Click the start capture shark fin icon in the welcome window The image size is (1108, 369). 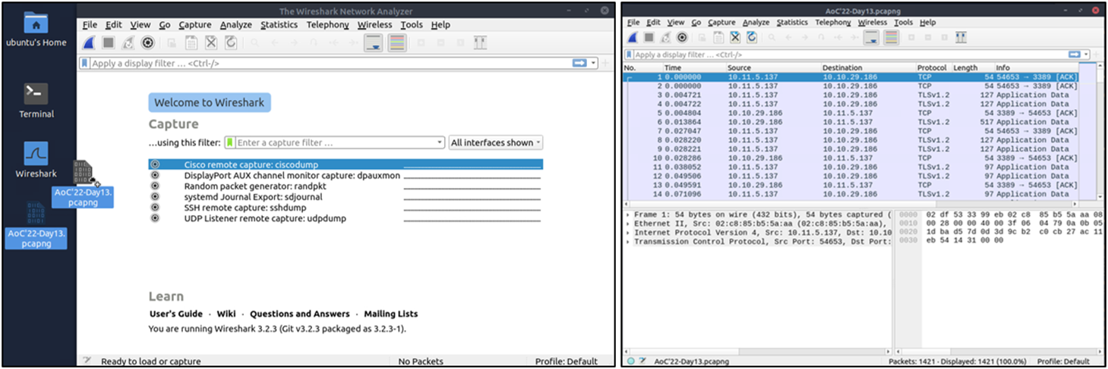coord(89,43)
